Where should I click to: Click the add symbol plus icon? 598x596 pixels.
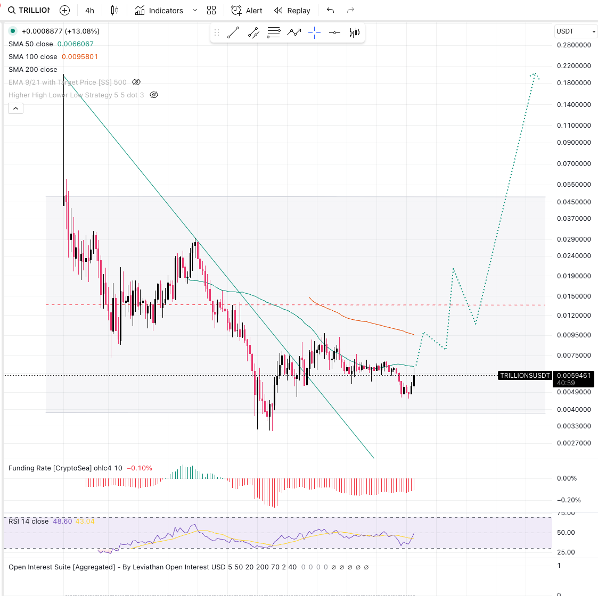tap(64, 11)
